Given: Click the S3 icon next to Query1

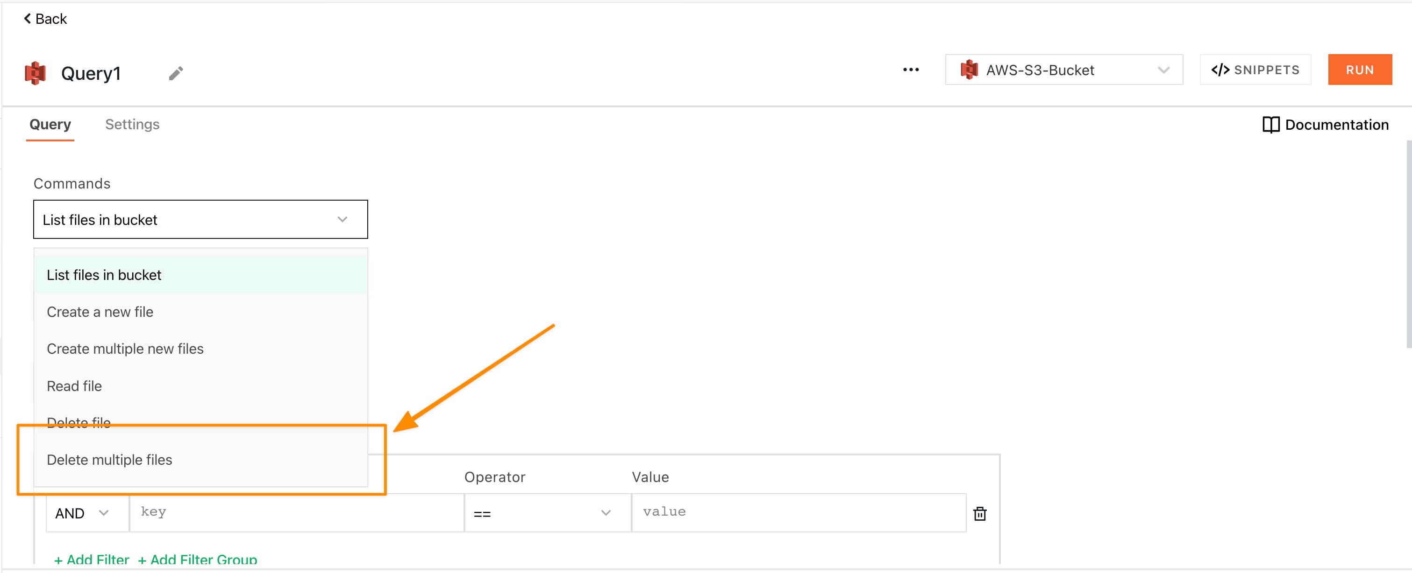Looking at the screenshot, I should (x=35, y=73).
